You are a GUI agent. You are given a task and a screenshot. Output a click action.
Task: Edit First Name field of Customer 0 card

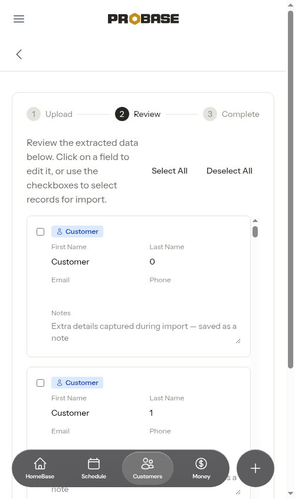click(x=97, y=262)
